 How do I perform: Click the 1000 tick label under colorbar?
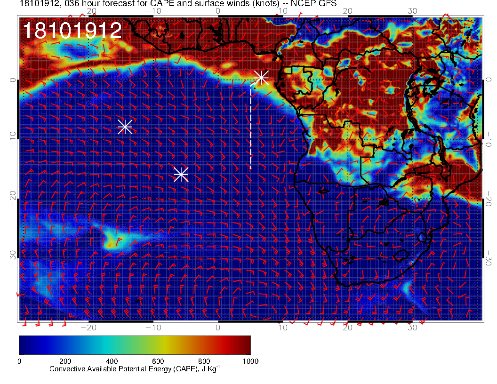pos(250,361)
